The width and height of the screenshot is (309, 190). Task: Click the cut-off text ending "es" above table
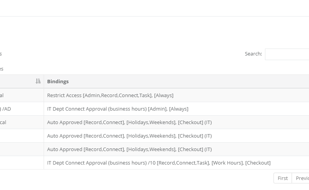click(x=2, y=69)
